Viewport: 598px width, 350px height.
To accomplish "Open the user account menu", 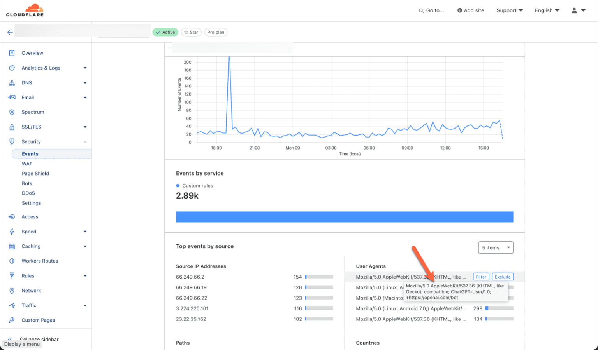I will coord(578,10).
